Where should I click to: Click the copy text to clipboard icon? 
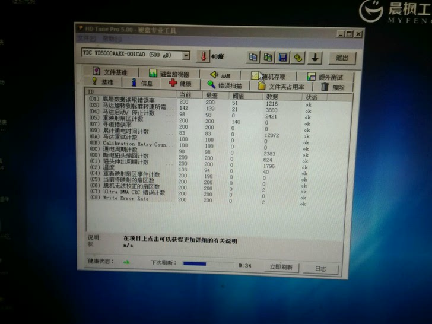coord(253,57)
